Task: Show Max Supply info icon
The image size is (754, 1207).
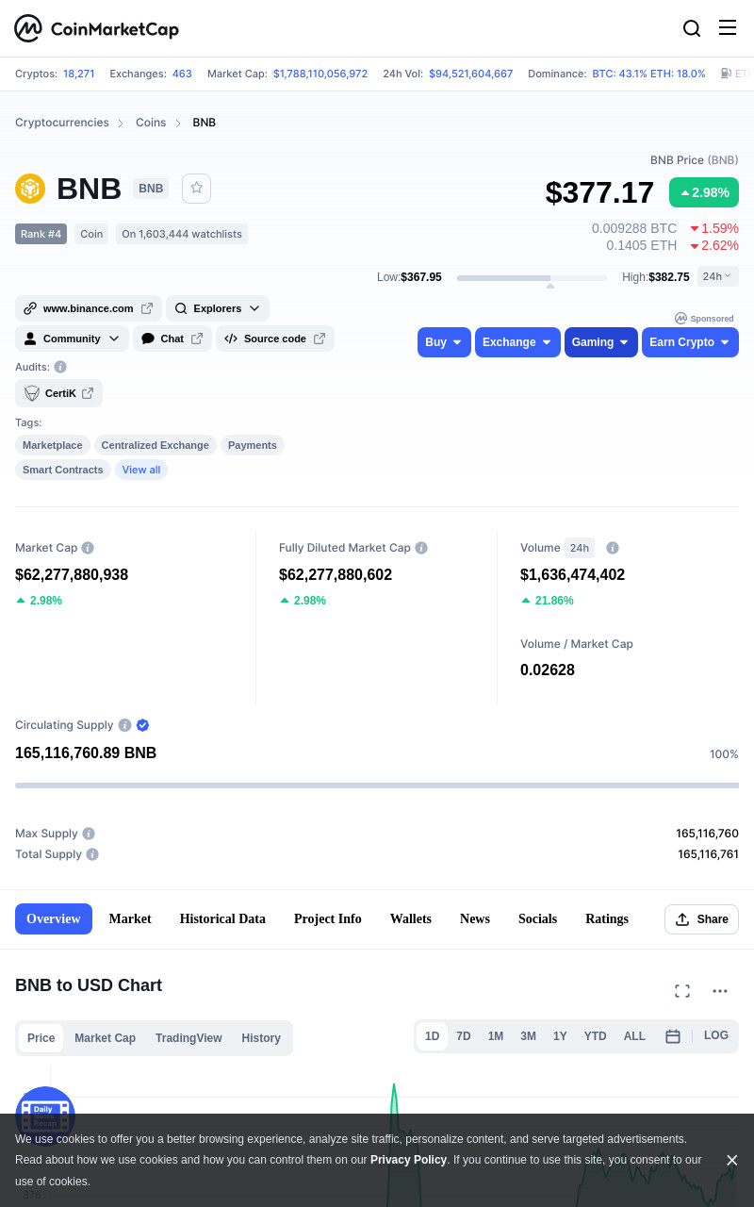Action: (x=89, y=834)
